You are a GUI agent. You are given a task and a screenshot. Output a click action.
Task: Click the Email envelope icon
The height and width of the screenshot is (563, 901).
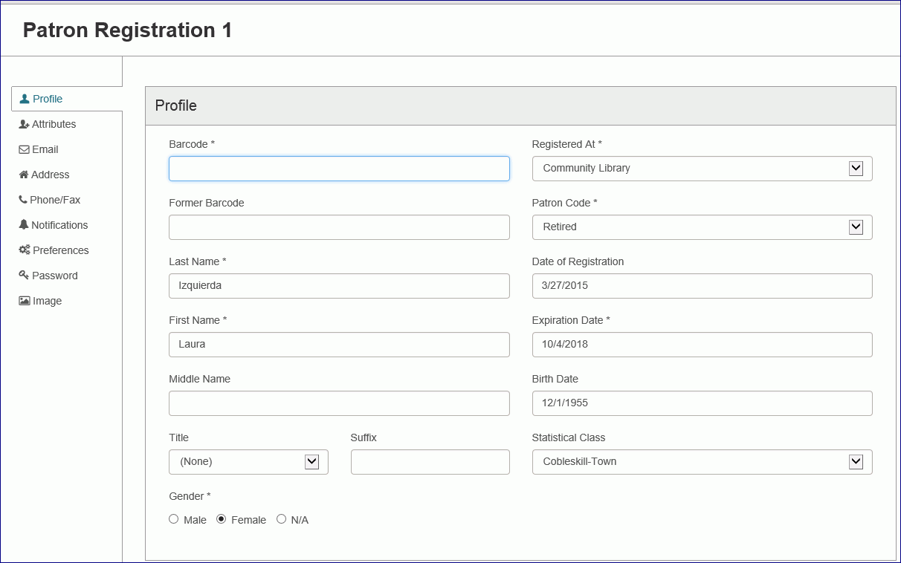[x=25, y=149]
